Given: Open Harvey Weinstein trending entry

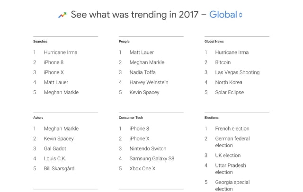Looking at the screenshot, I should [x=149, y=82].
